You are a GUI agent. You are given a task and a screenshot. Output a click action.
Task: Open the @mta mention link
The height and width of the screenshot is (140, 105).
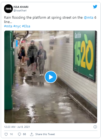coord(88,17)
